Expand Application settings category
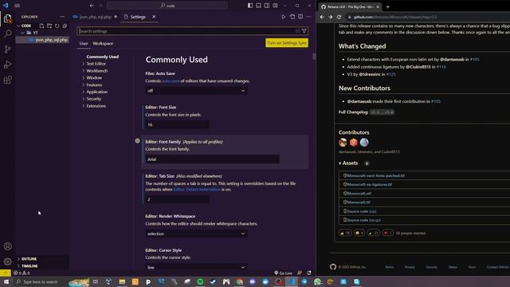The width and height of the screenshot is (510, 287). 96,92
